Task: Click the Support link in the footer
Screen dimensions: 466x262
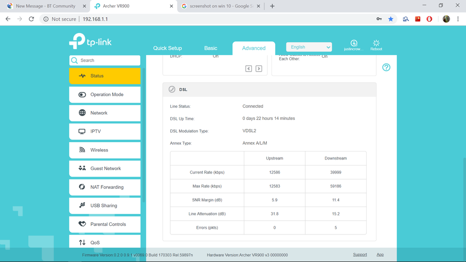Action: (x=360, y=255)
